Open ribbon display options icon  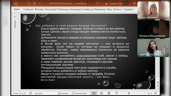point(134,3)
